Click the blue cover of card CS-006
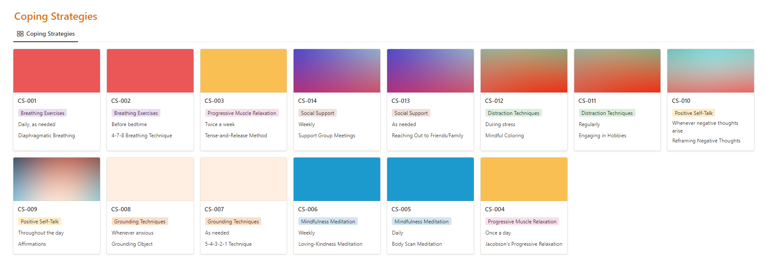The height and width of the screenshot is (275, 776). point(337,179)
